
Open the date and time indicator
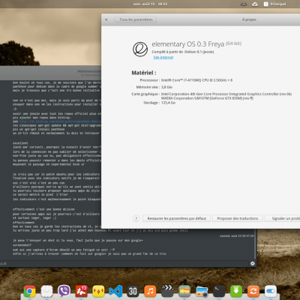150,4
